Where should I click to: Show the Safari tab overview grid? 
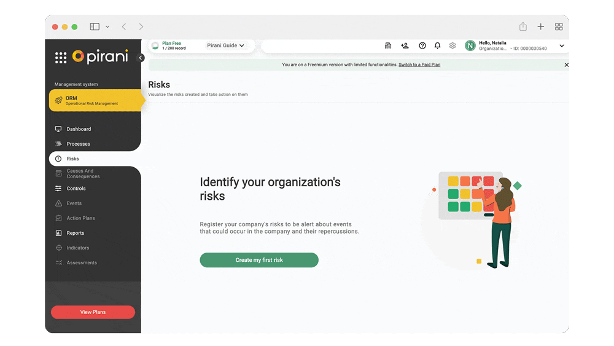point(559,26)
